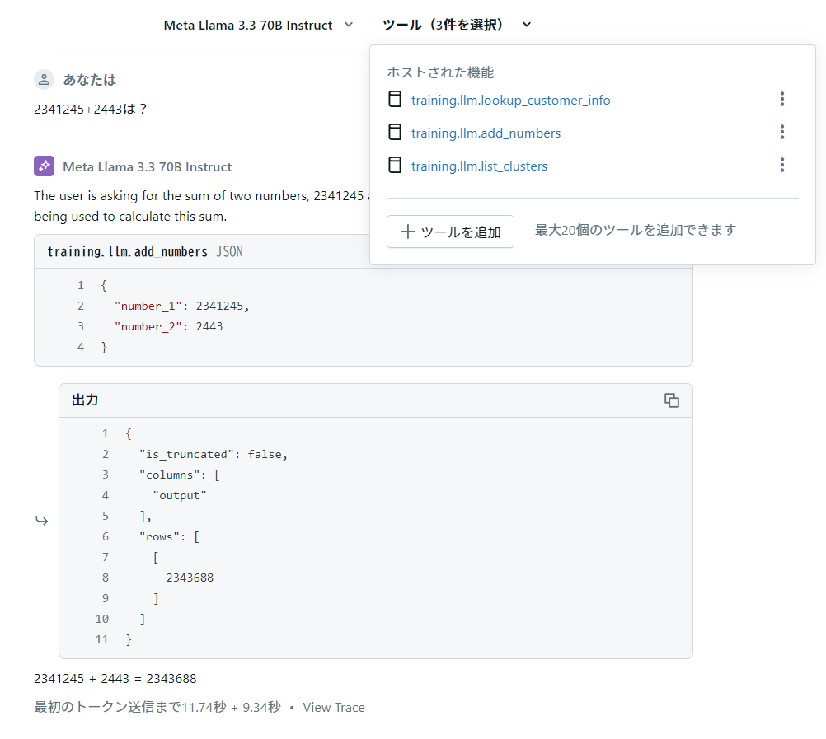Click the ホストされた機能 section heading
826x739 pixels.
point(440,72)
